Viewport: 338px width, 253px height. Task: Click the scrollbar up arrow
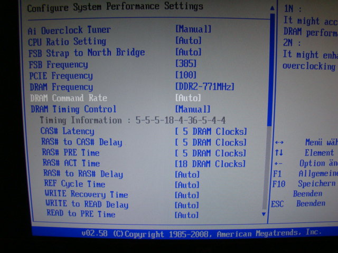pos(273,8)
